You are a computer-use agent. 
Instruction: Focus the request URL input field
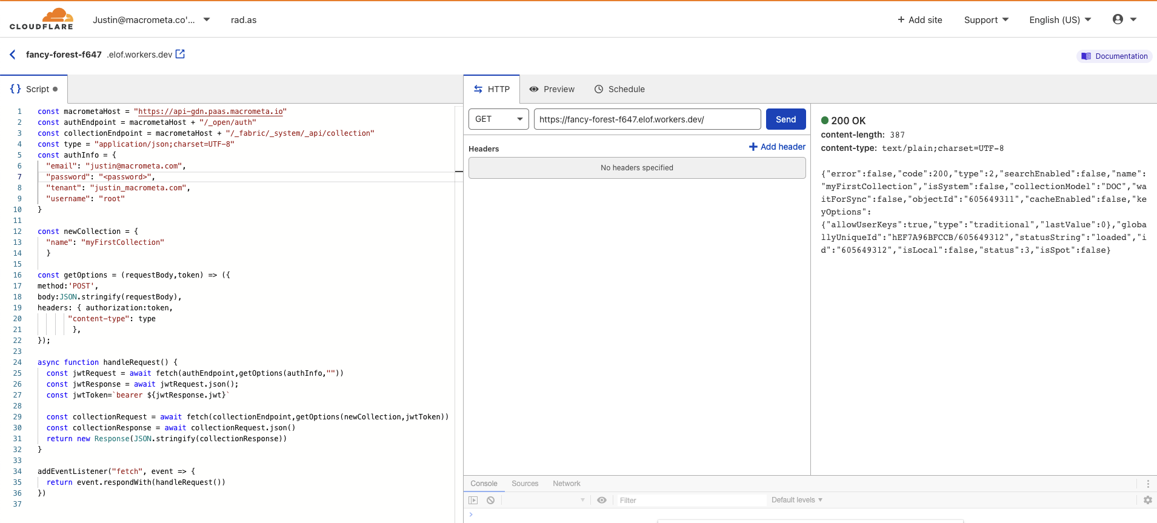(x=647, y=119)
